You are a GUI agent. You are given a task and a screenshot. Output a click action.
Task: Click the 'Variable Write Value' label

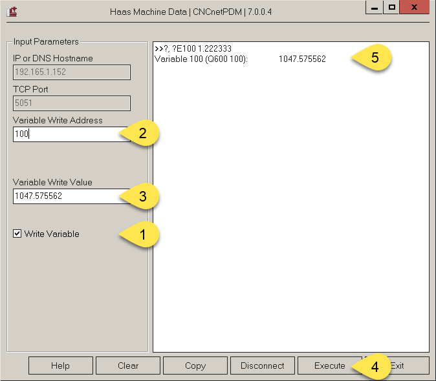click(52, 182)
